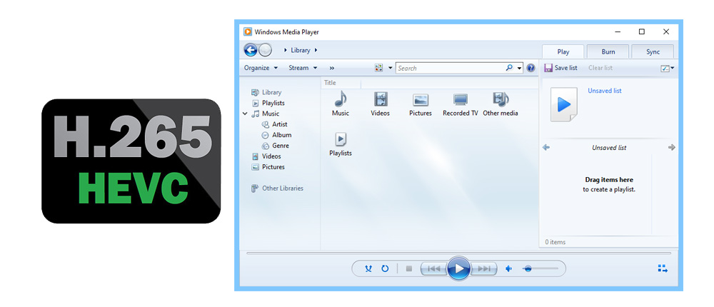The image size is (714, 307).
Task: Open the Organize dropdown menu
Action: [261, 68]
